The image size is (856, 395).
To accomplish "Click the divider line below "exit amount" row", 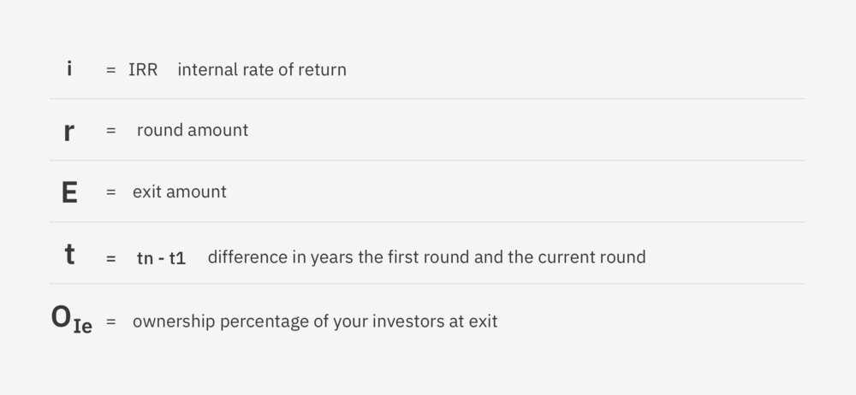I will click(428, 222).
